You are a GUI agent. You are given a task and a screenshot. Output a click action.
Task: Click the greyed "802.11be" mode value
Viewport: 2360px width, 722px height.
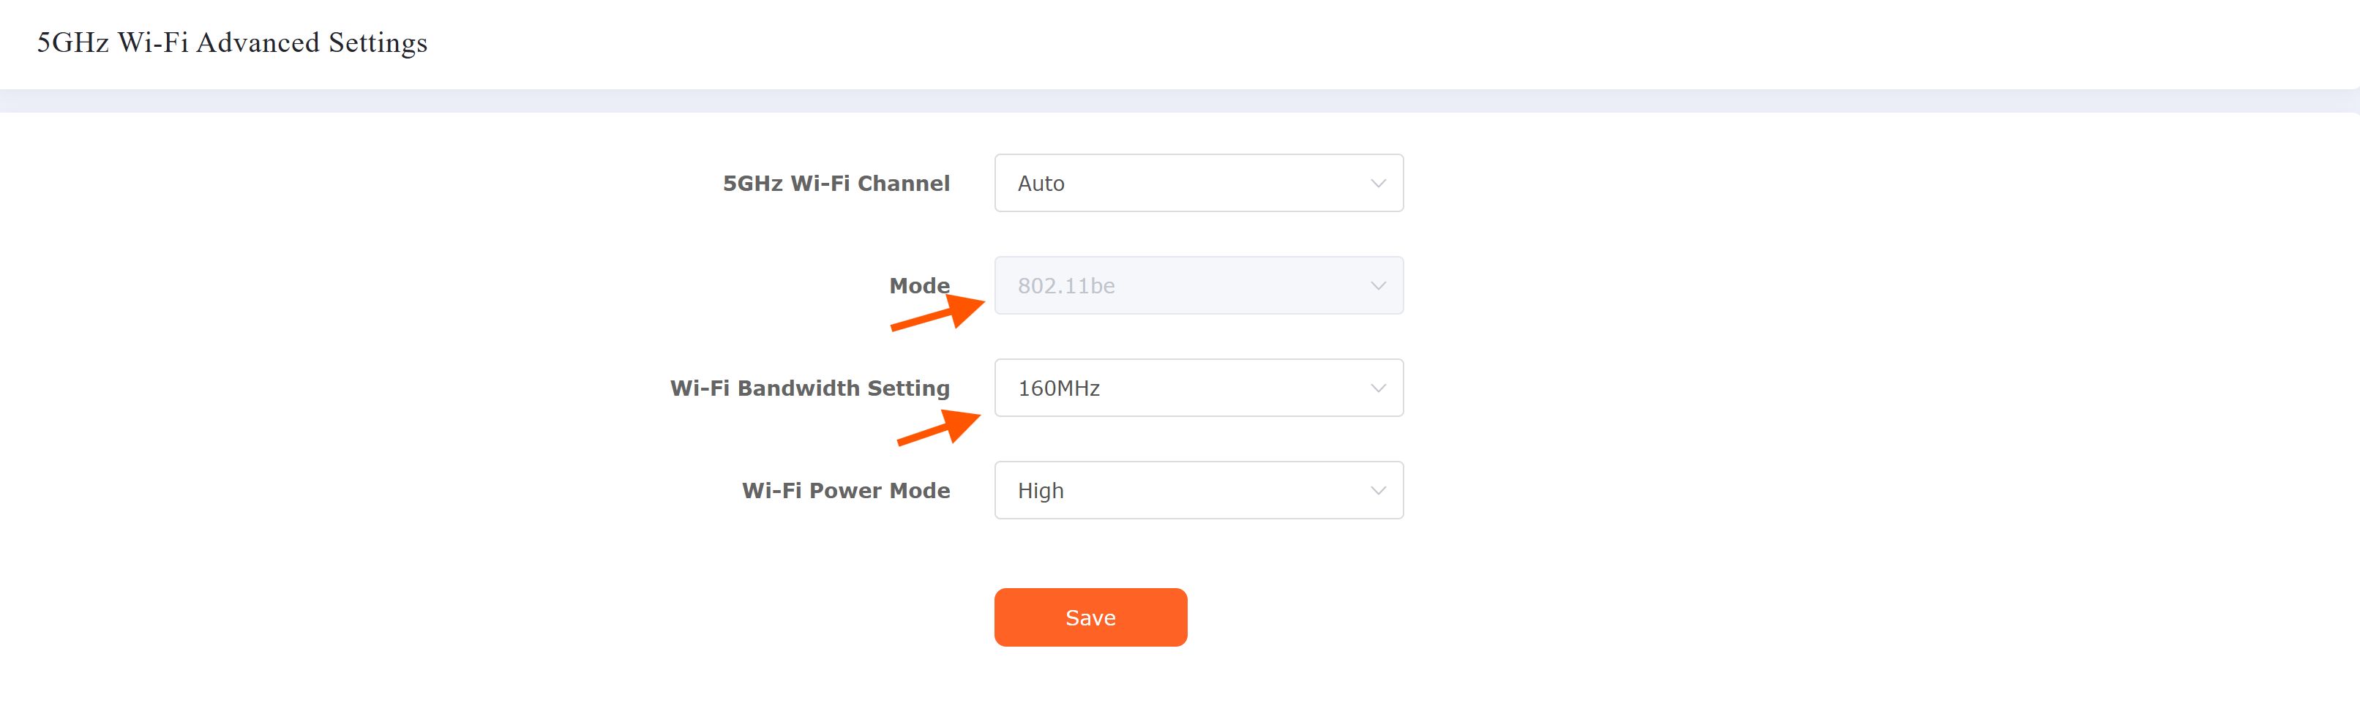[x=1065, y=286]
